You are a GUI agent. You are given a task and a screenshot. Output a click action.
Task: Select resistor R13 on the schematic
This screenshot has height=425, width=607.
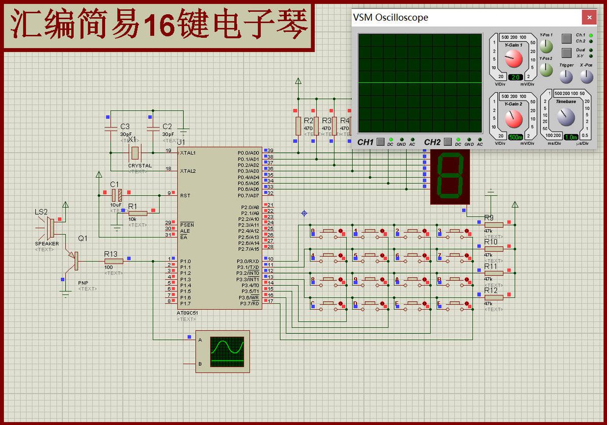tap(114, 261)
